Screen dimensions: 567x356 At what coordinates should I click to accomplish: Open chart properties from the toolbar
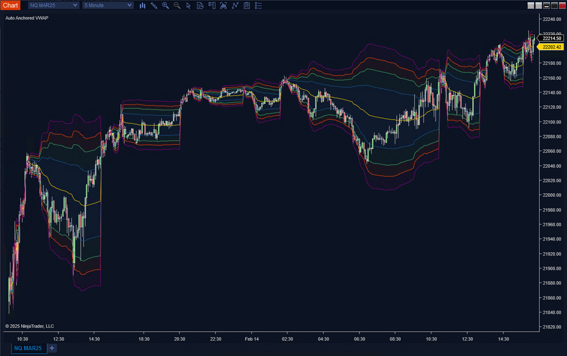click(x=246, y=5)
